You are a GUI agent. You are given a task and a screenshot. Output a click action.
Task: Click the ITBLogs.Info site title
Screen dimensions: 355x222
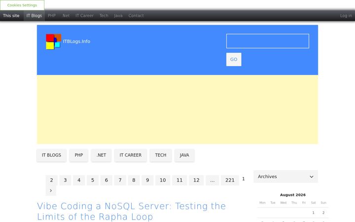76,41
